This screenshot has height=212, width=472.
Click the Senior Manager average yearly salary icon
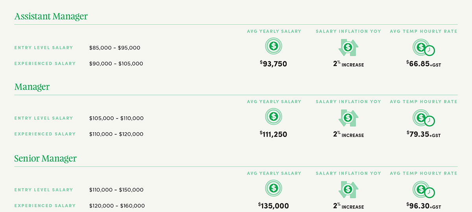(x=274, y=188)
